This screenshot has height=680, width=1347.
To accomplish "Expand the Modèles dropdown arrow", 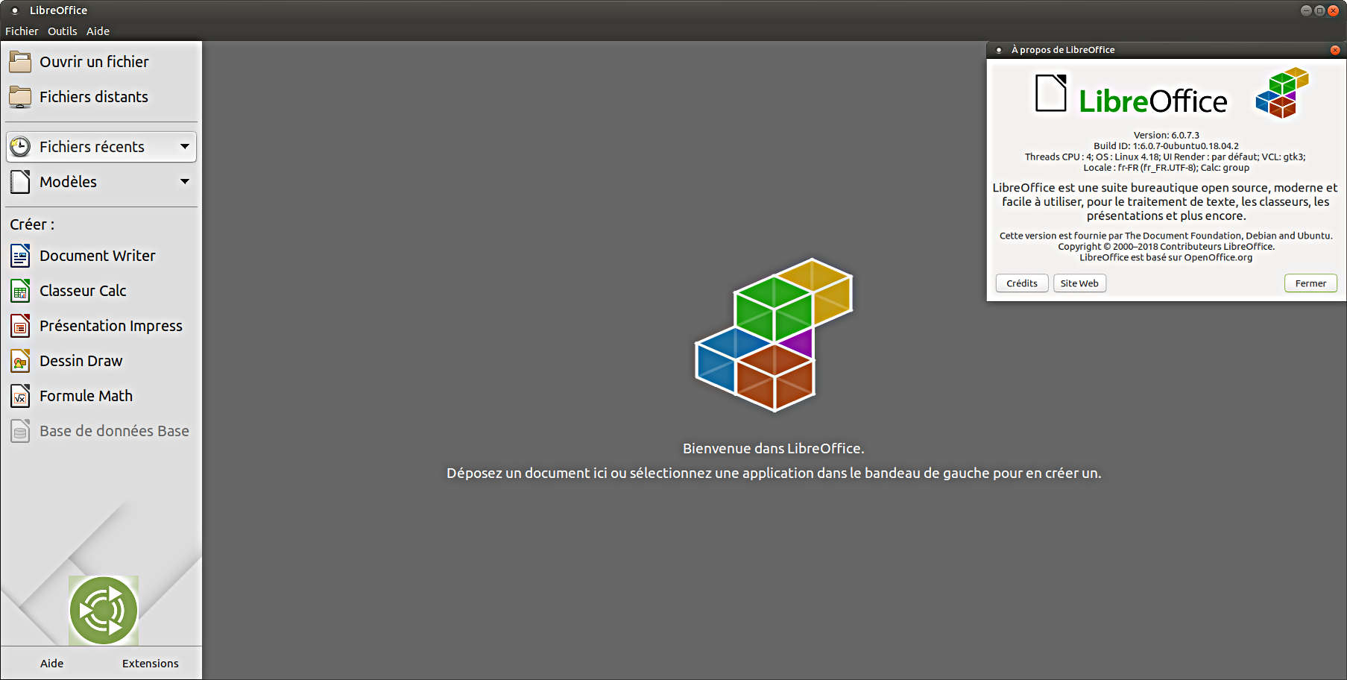I will (185, 182).
